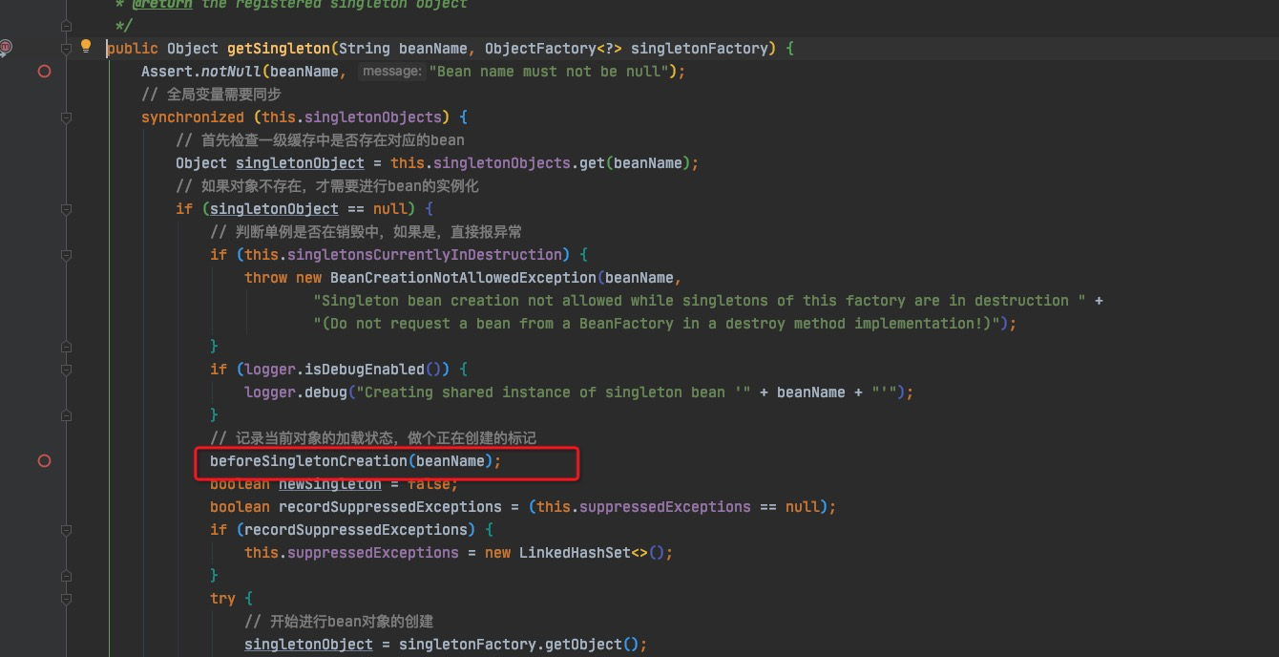Viewport: 1279px width, 657px height.
Task: Click singletonObjects in the synchronized statement
Action: tap(373, 117)
